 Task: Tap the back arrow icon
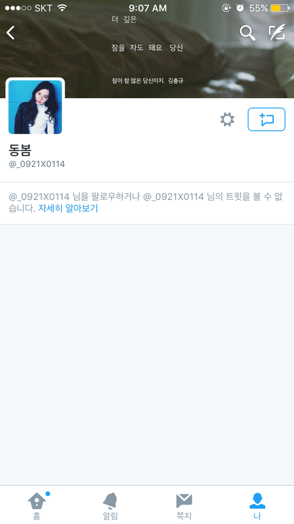[x=10, y=33]
